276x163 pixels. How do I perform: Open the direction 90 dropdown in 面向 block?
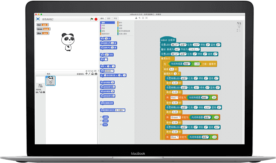(107, 55)
